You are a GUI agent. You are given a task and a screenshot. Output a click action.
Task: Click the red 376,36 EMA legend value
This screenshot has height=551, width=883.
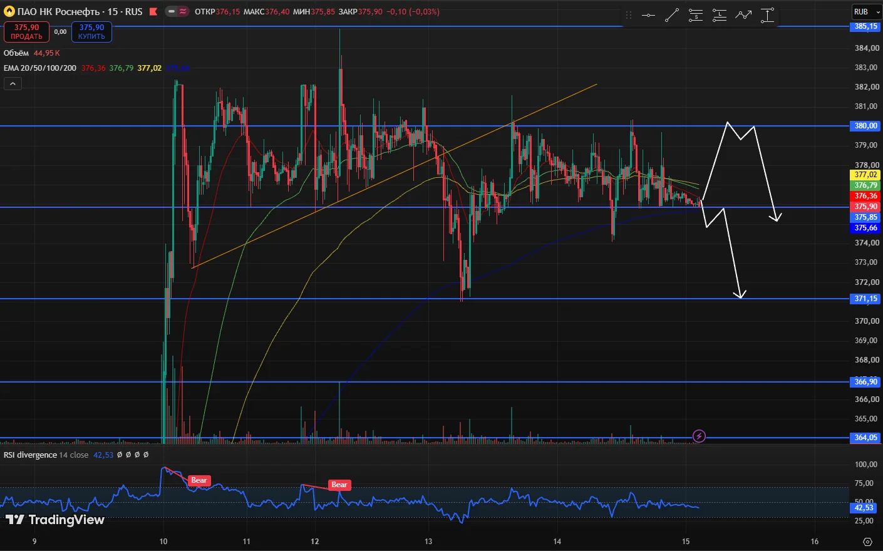(93, 68)
